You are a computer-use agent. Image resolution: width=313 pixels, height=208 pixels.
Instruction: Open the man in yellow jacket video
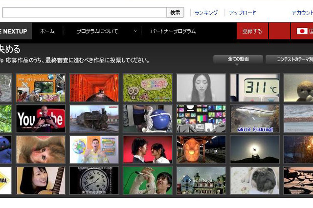(x=94, y=149)
